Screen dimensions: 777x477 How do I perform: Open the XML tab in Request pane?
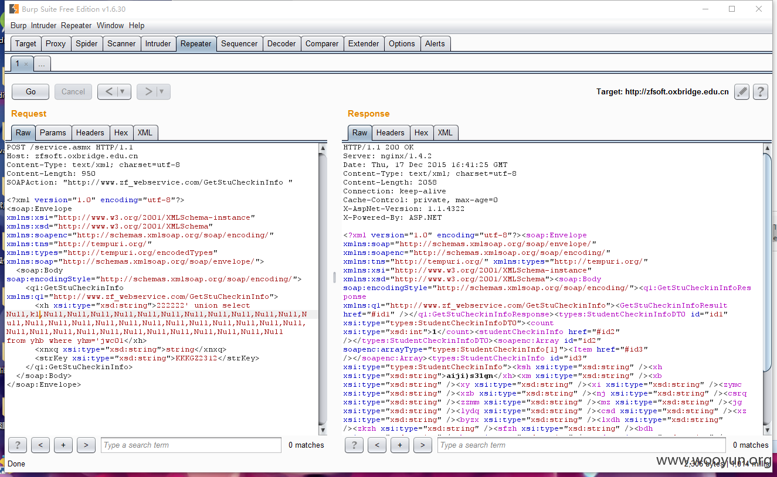pyautogui.click(x=145, y=132)
